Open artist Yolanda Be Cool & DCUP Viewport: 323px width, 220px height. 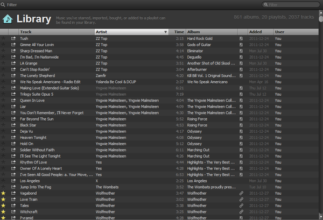[116, 82]
